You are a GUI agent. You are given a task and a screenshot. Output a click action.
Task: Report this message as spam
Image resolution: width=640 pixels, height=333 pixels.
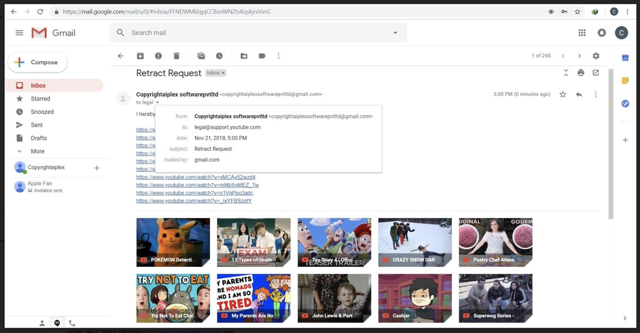click(158, 56)
